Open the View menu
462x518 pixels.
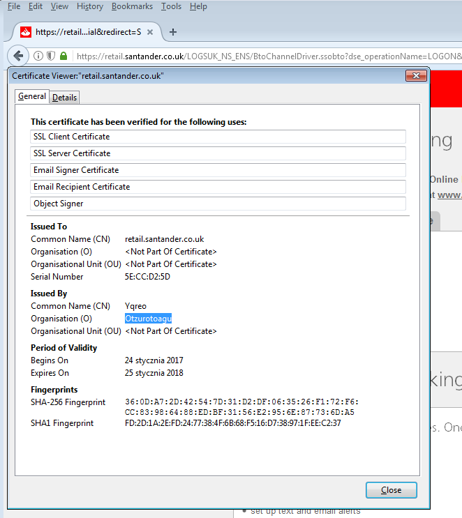point(59,6)
